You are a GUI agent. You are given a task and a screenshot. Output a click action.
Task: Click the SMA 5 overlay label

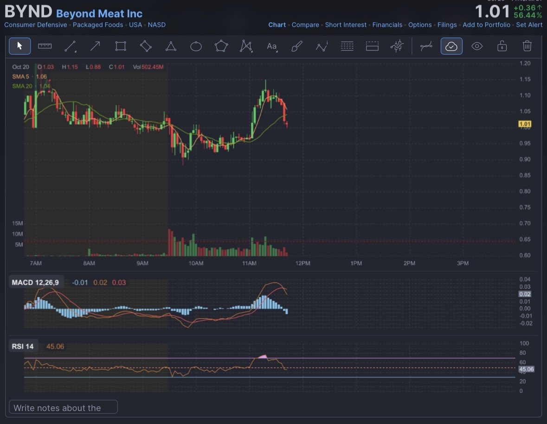point(20,76)
